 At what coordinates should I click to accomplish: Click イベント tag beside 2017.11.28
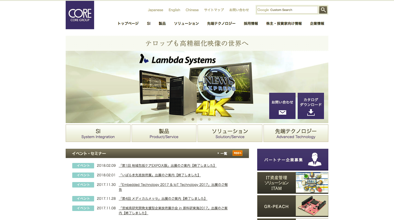83,199
